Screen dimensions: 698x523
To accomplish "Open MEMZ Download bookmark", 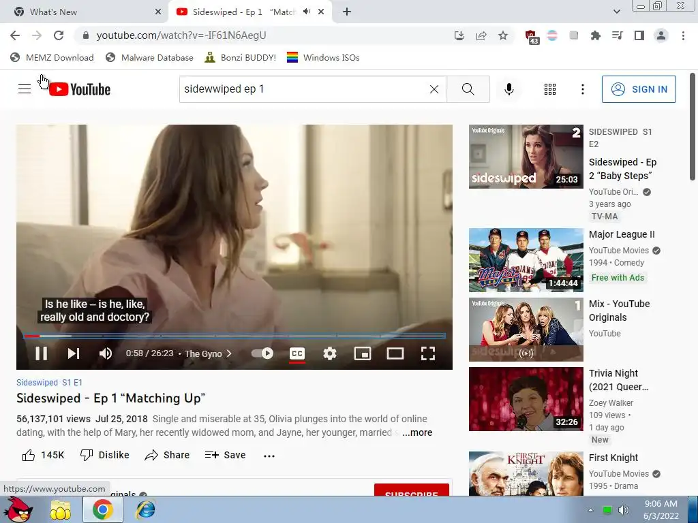I will pyautogui.click(x=52, y=57).
